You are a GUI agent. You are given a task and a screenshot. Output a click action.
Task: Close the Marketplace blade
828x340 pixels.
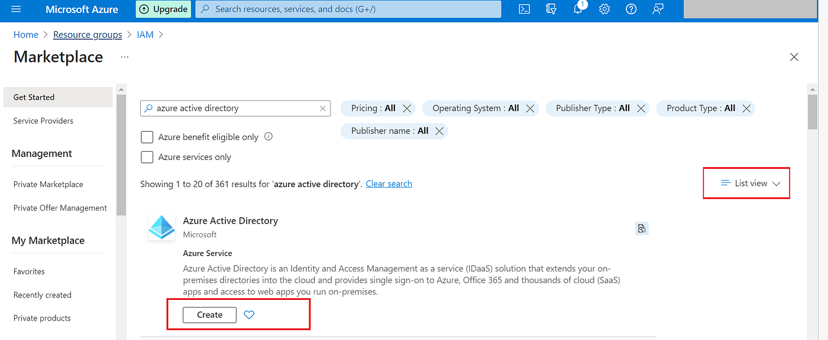click(794, 57)
